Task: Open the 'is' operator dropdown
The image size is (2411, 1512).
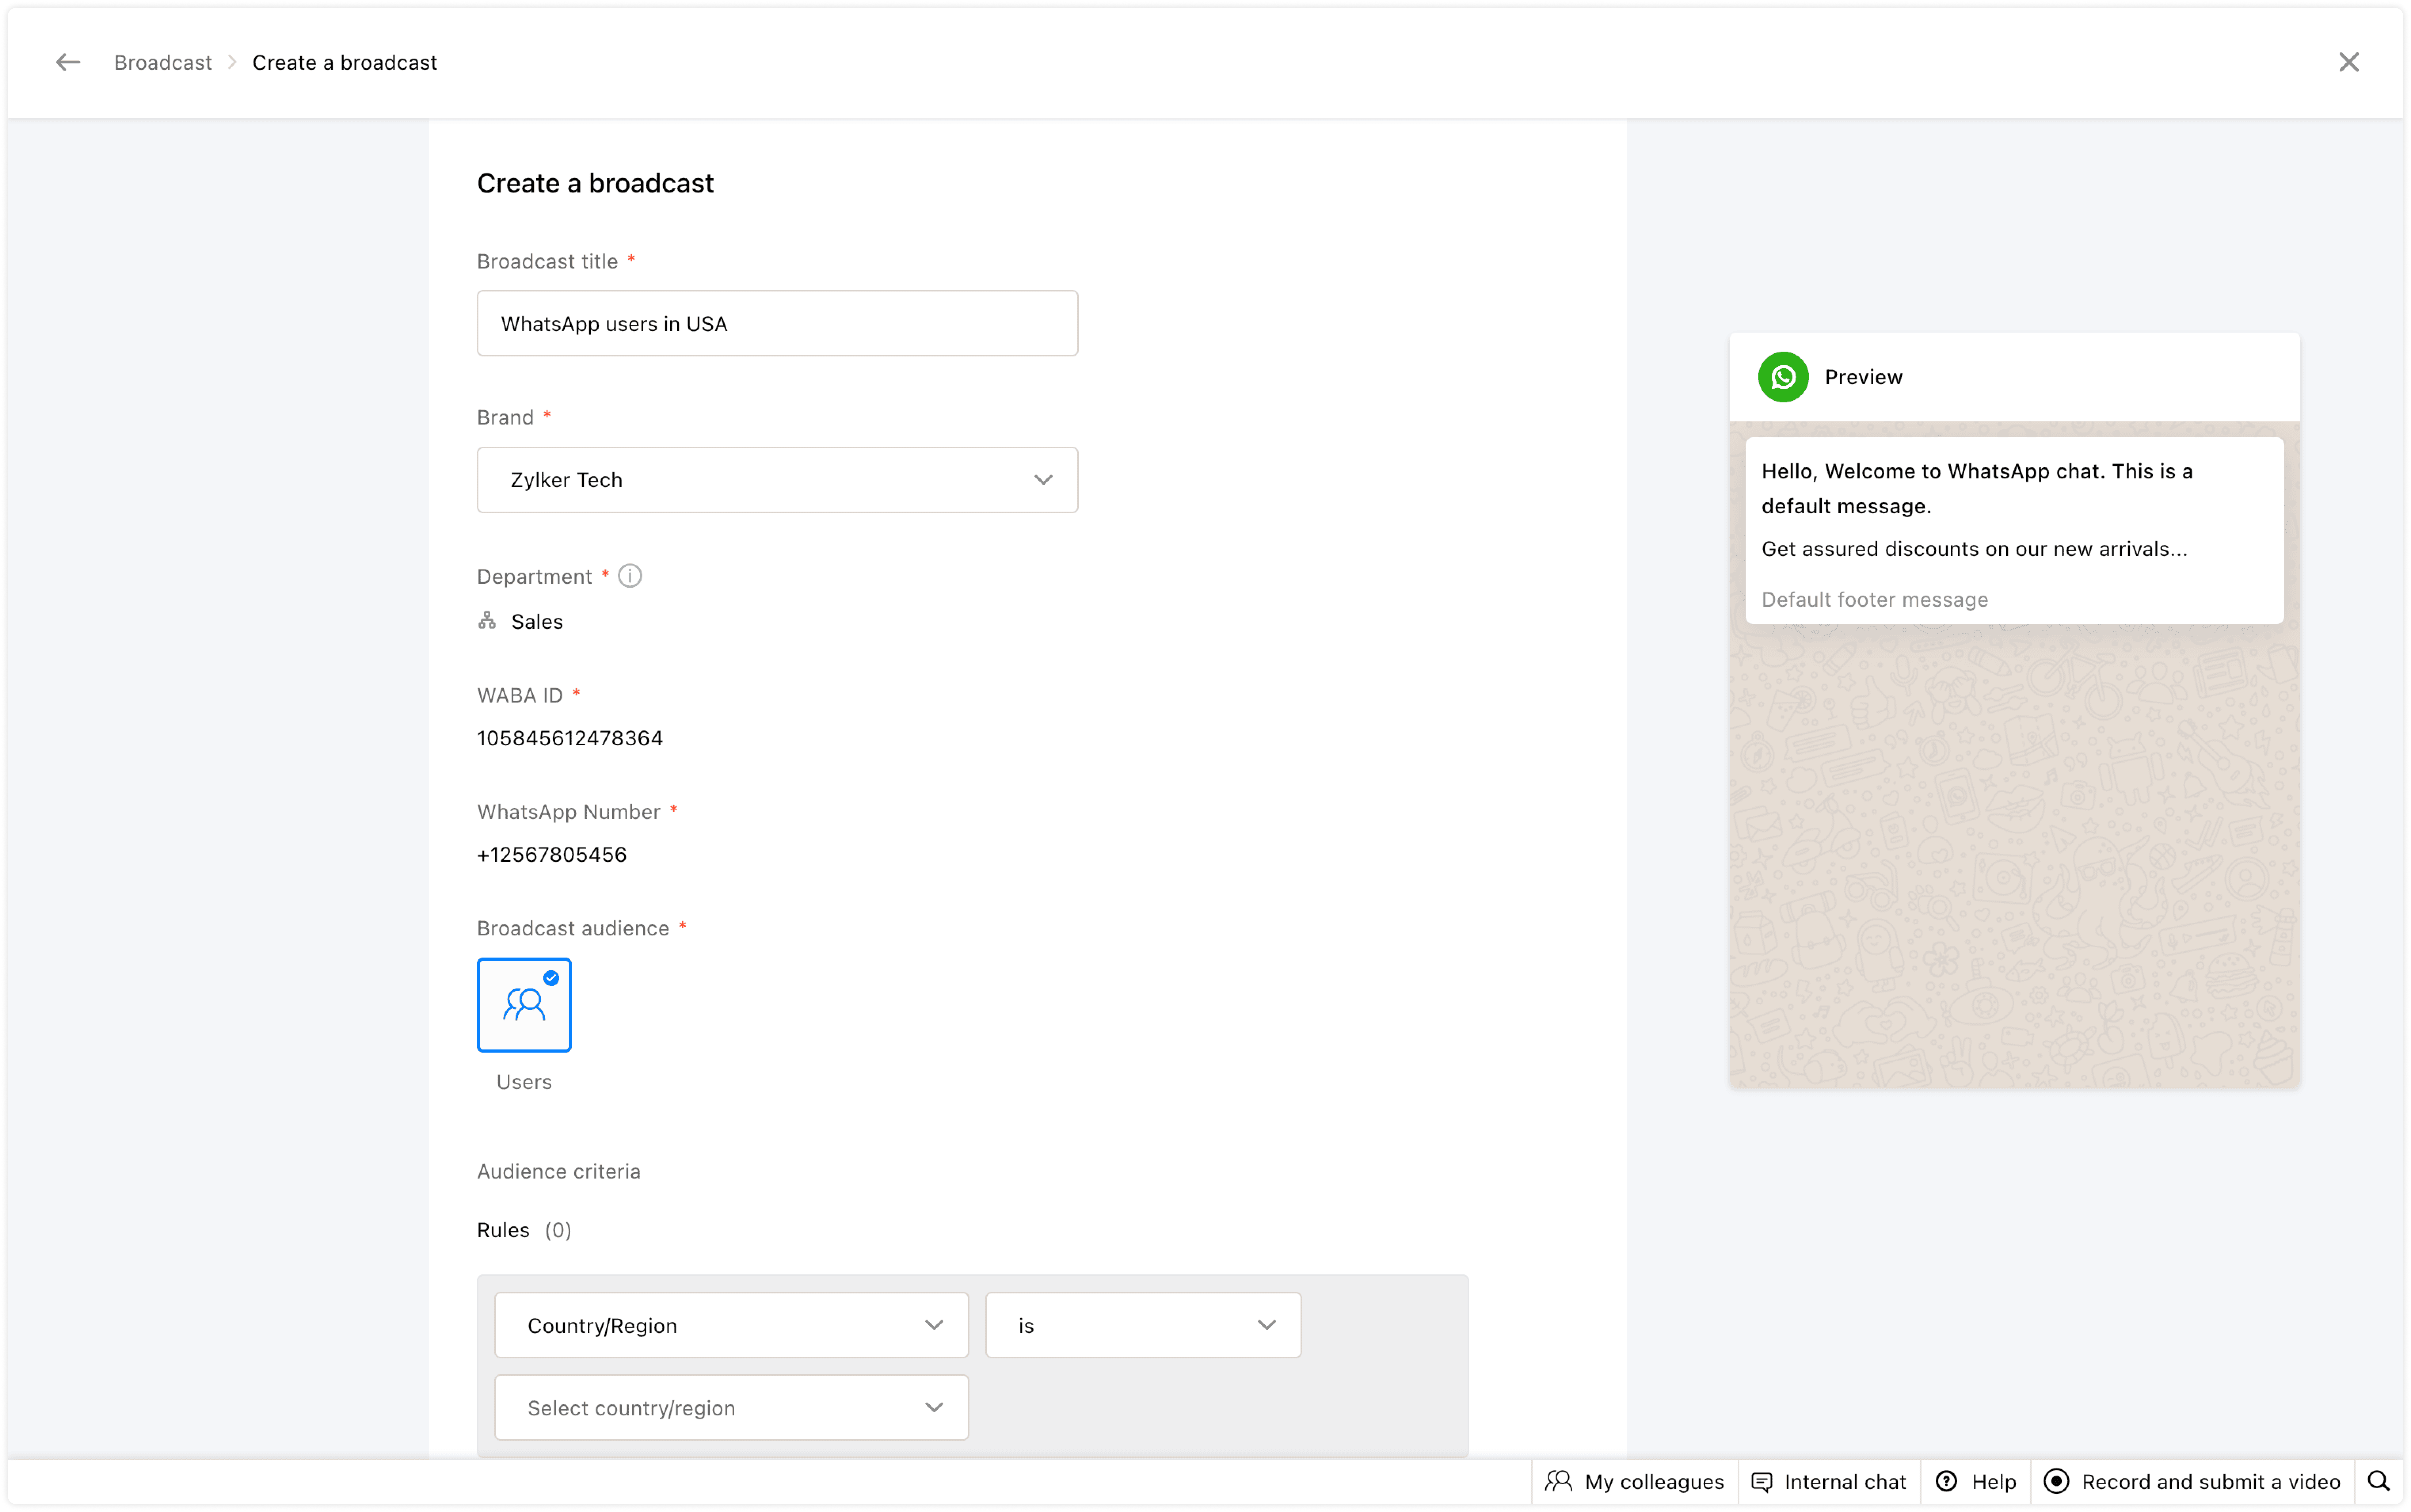Action: pyautogui.click(x=1143, y=1325)
